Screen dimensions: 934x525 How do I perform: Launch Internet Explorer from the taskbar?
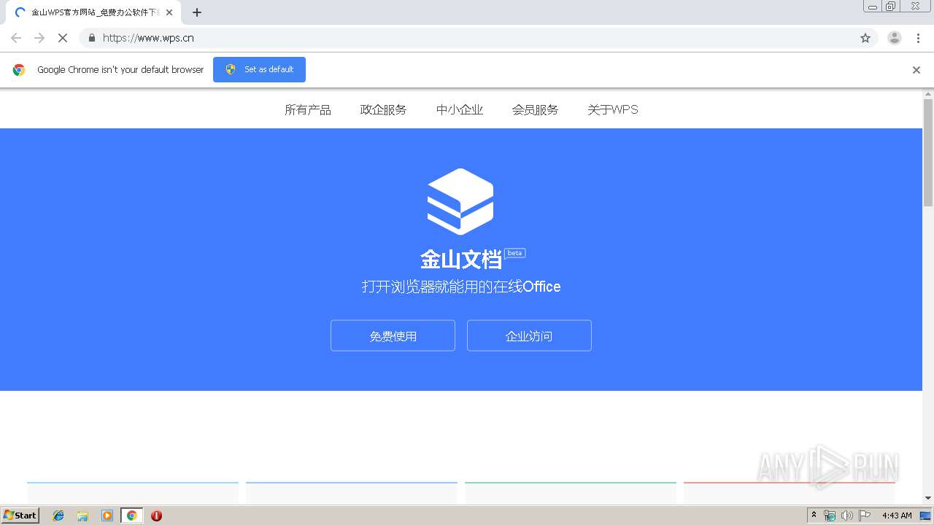coord(58,516)
